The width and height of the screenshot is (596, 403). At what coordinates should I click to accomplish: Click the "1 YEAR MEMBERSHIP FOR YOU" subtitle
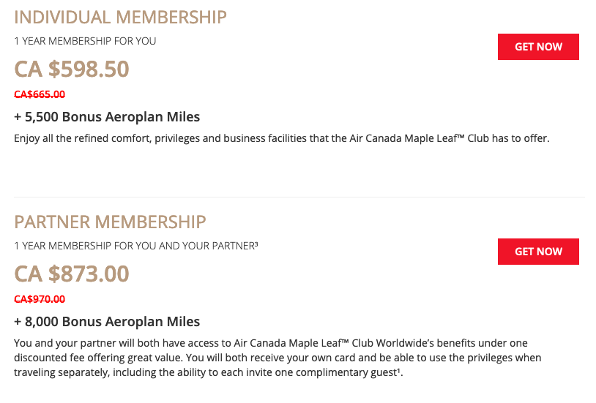coord(85,41)
